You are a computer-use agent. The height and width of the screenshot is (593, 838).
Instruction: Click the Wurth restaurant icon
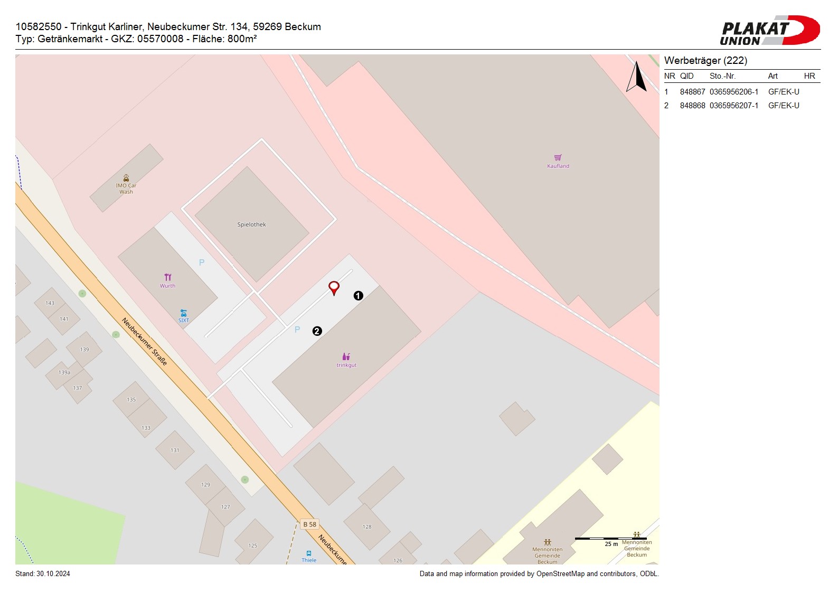[x=168, y=277]
